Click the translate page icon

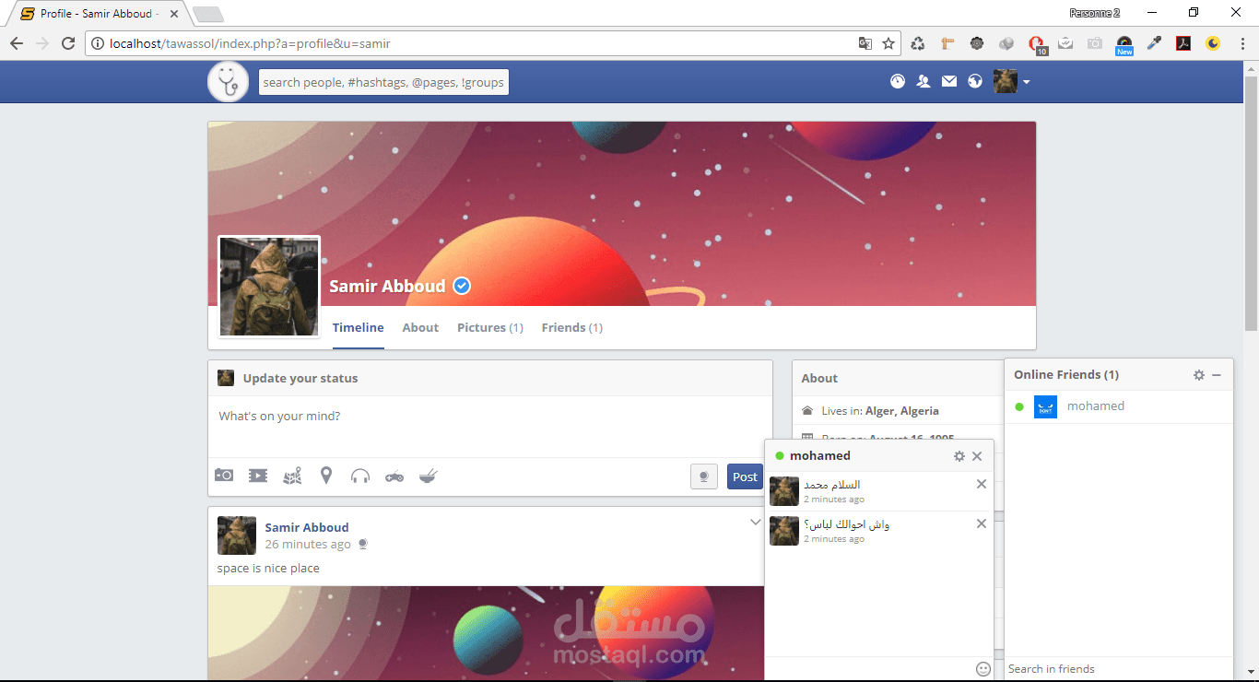[865, 43]
